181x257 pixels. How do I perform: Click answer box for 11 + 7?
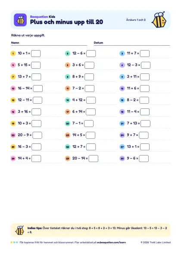tap(145, 54)
